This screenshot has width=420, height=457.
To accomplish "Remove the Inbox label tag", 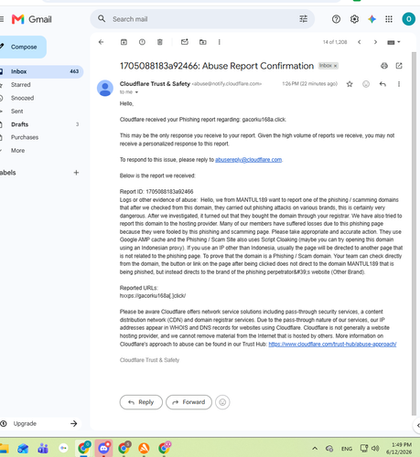I will point(335,66).
